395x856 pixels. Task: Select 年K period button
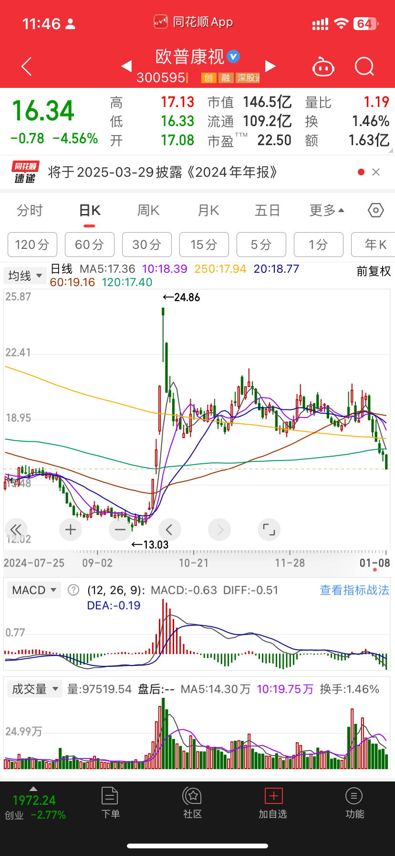[373, 245]
